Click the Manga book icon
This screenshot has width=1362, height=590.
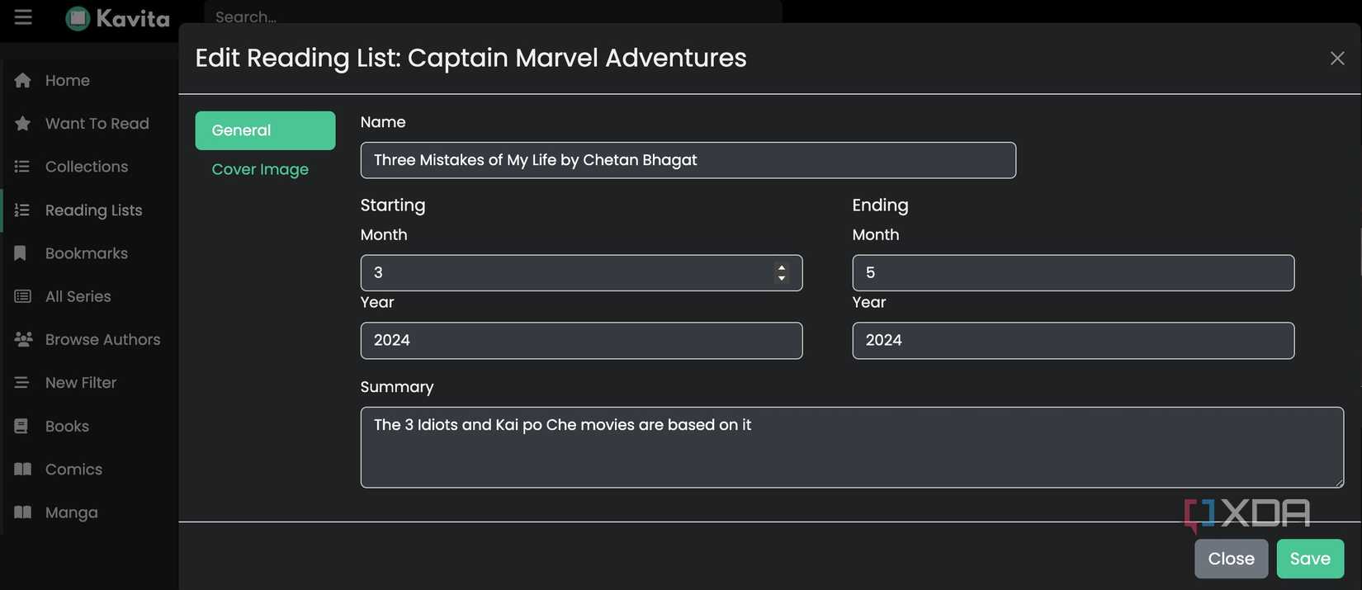(23, 512)
